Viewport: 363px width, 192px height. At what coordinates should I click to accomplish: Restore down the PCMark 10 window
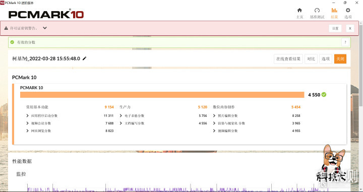click(x=345, y=3)
